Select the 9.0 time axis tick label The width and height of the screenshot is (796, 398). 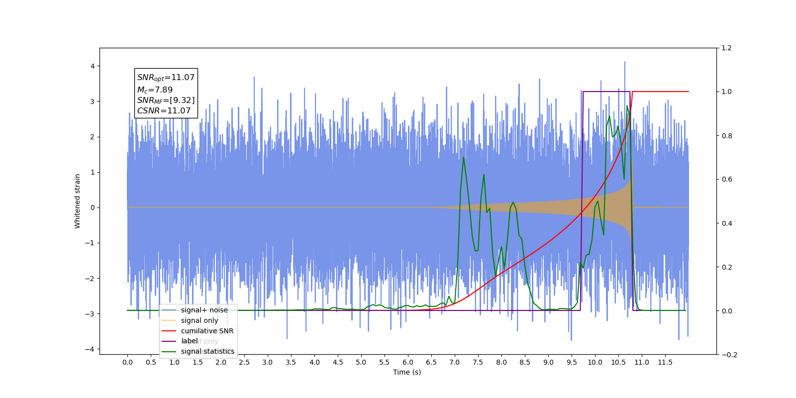pyautogui.click(x=548, y=362)
